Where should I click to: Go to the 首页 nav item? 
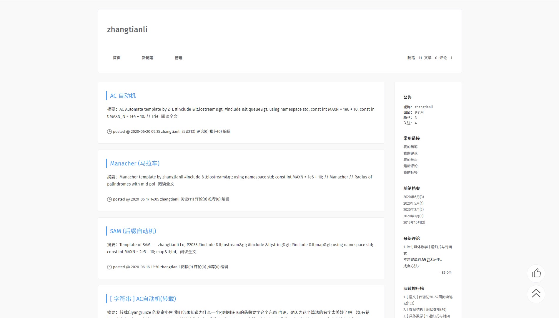tap(117, 58)
